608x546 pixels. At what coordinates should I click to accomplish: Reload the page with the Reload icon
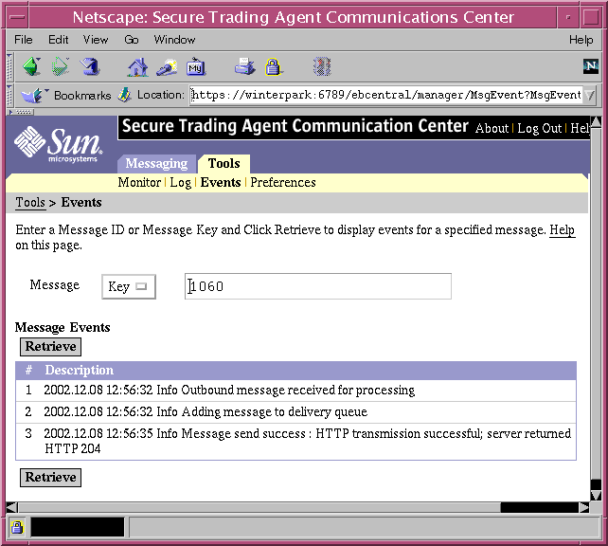click(x=90, y=66)
